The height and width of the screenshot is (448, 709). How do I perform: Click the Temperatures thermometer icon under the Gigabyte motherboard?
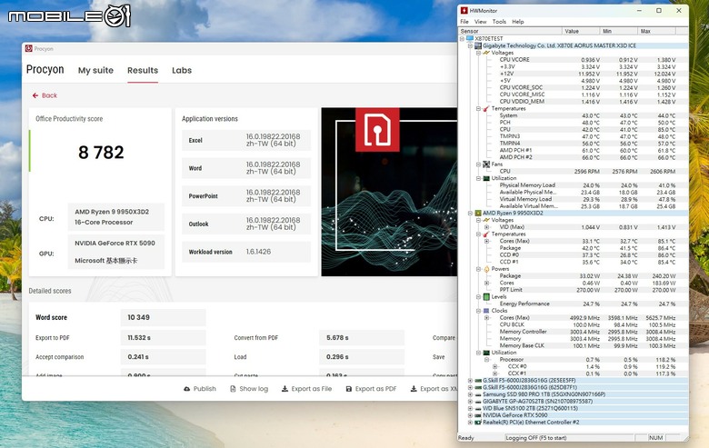[486, 108]
